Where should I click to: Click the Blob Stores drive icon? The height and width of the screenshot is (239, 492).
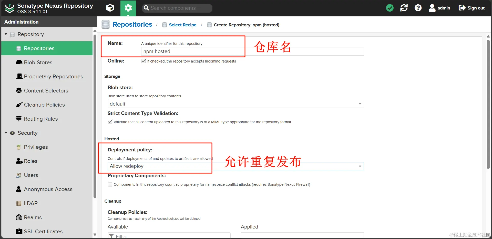19,63
